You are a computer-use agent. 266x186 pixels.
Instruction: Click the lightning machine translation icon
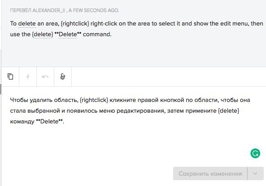click(x=28, y=76)
